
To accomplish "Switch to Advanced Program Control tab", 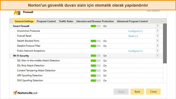I will click(132, 21).
